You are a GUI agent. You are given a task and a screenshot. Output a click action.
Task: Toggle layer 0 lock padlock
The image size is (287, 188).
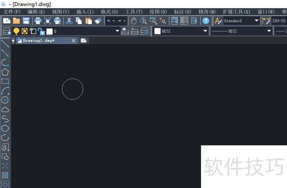pos(42,31)
